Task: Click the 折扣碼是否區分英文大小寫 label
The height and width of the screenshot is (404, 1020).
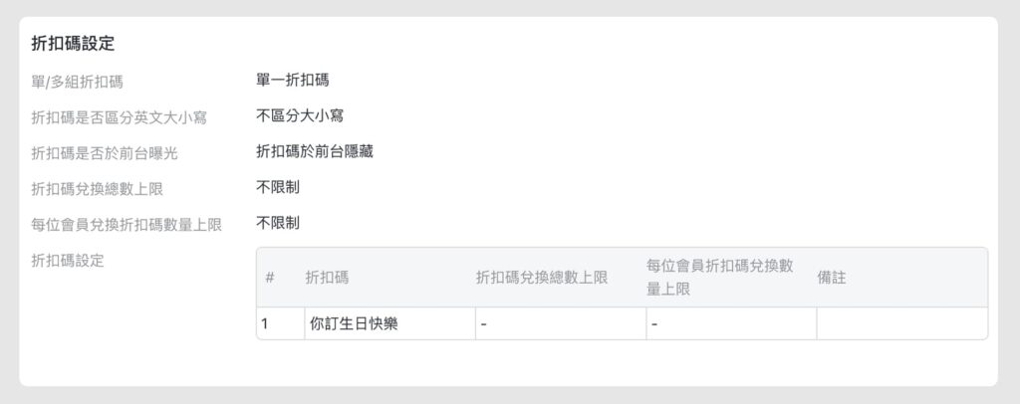Action: pyautogui.click(x=119, y=117)
